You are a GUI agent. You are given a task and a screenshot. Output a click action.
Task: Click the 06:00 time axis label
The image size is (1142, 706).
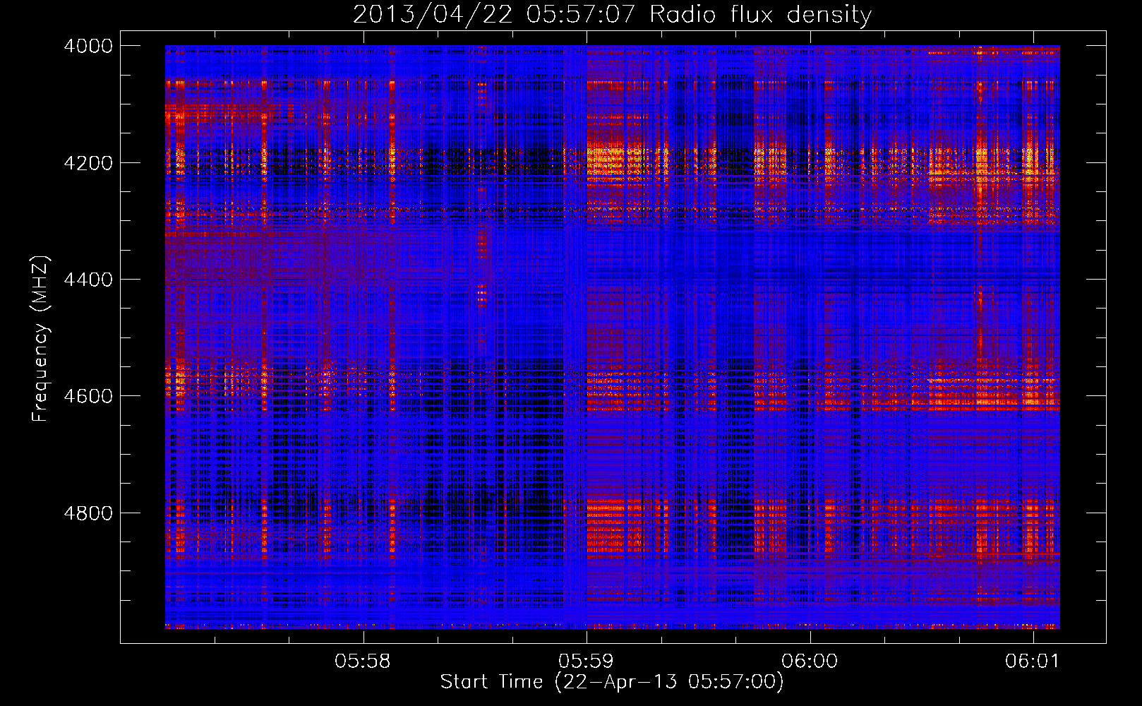810,662
